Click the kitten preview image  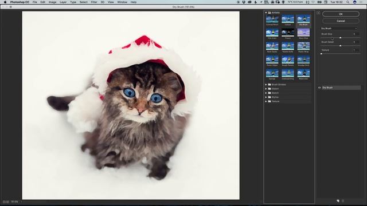pyautogui.click(x=131, y=105)
